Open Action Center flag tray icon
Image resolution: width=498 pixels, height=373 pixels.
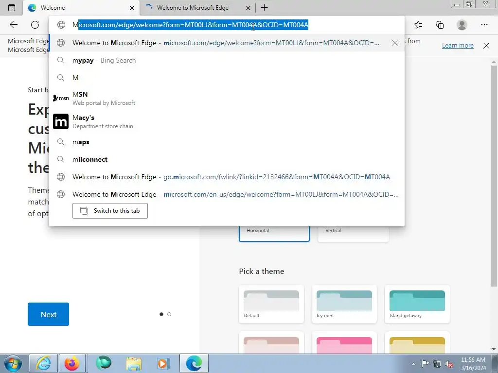[x=425, y=364]
